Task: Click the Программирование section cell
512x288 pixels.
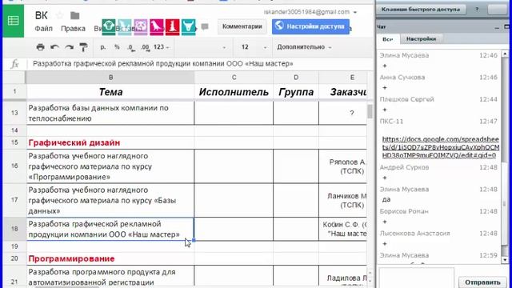Action: click(x=110, y=258)
